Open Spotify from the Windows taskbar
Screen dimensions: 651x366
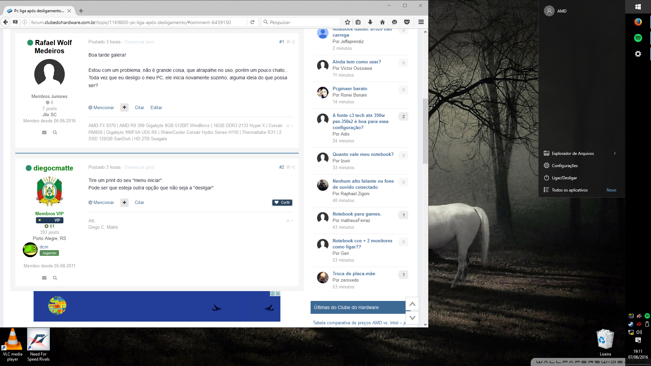pyautogui.click(x=638, y=38)
